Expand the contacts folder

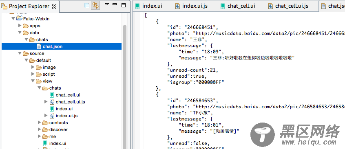pyautogui.click(x=40, y=123)
